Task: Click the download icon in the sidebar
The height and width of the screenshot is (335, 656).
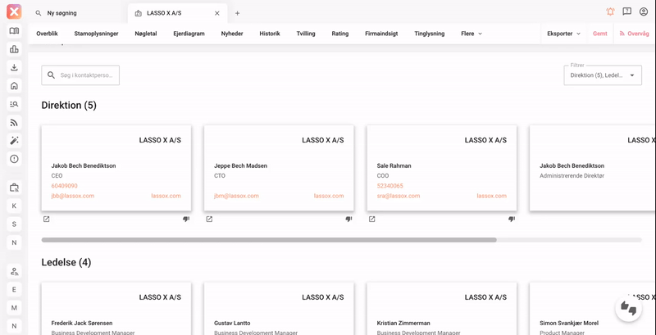Action: tap(14, 67)
